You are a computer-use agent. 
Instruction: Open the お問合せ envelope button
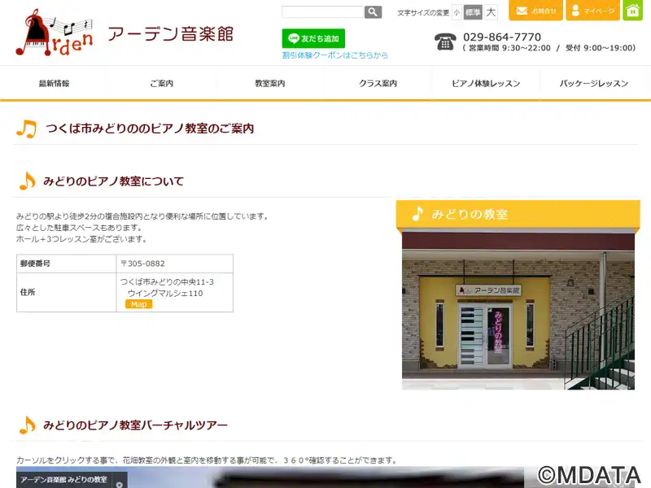click(535, 11)
